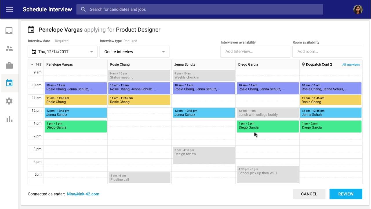Screen dimensions: 371x209
Task: Open the candidates people icon
Action: coord(9,48)
